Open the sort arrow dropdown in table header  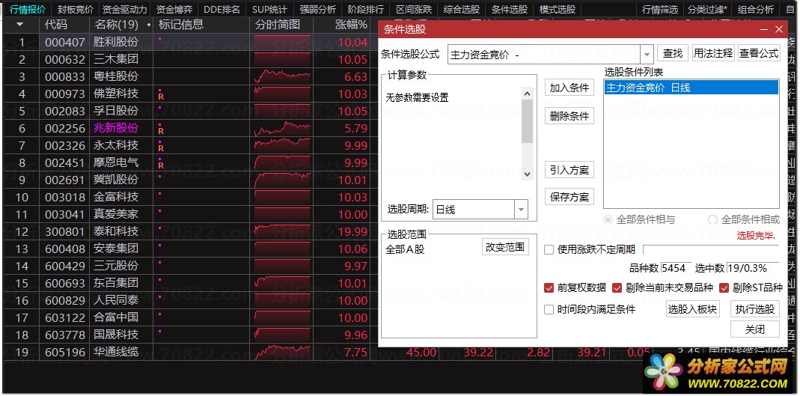[20, 24]
